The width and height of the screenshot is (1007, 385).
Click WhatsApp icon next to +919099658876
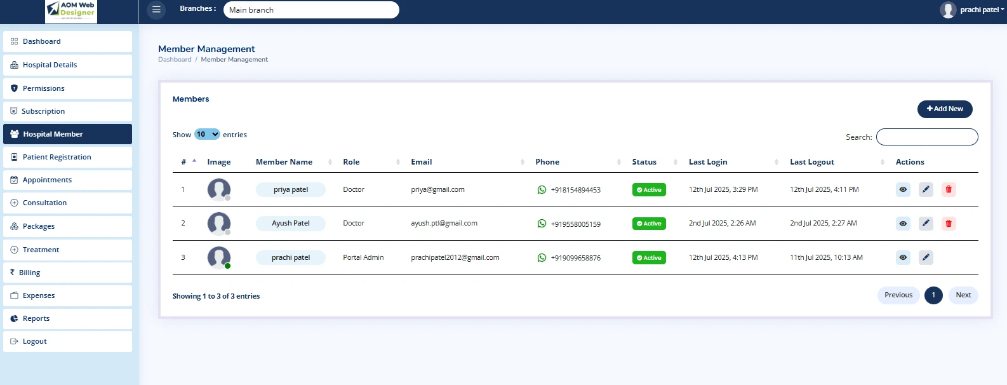point(542,258)
